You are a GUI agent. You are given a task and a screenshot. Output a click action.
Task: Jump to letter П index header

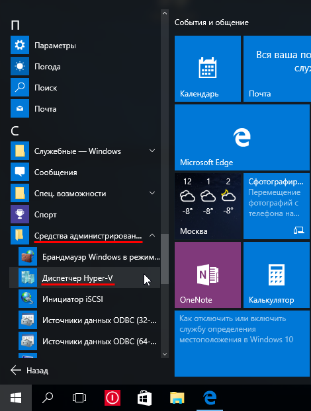(15, 25)
